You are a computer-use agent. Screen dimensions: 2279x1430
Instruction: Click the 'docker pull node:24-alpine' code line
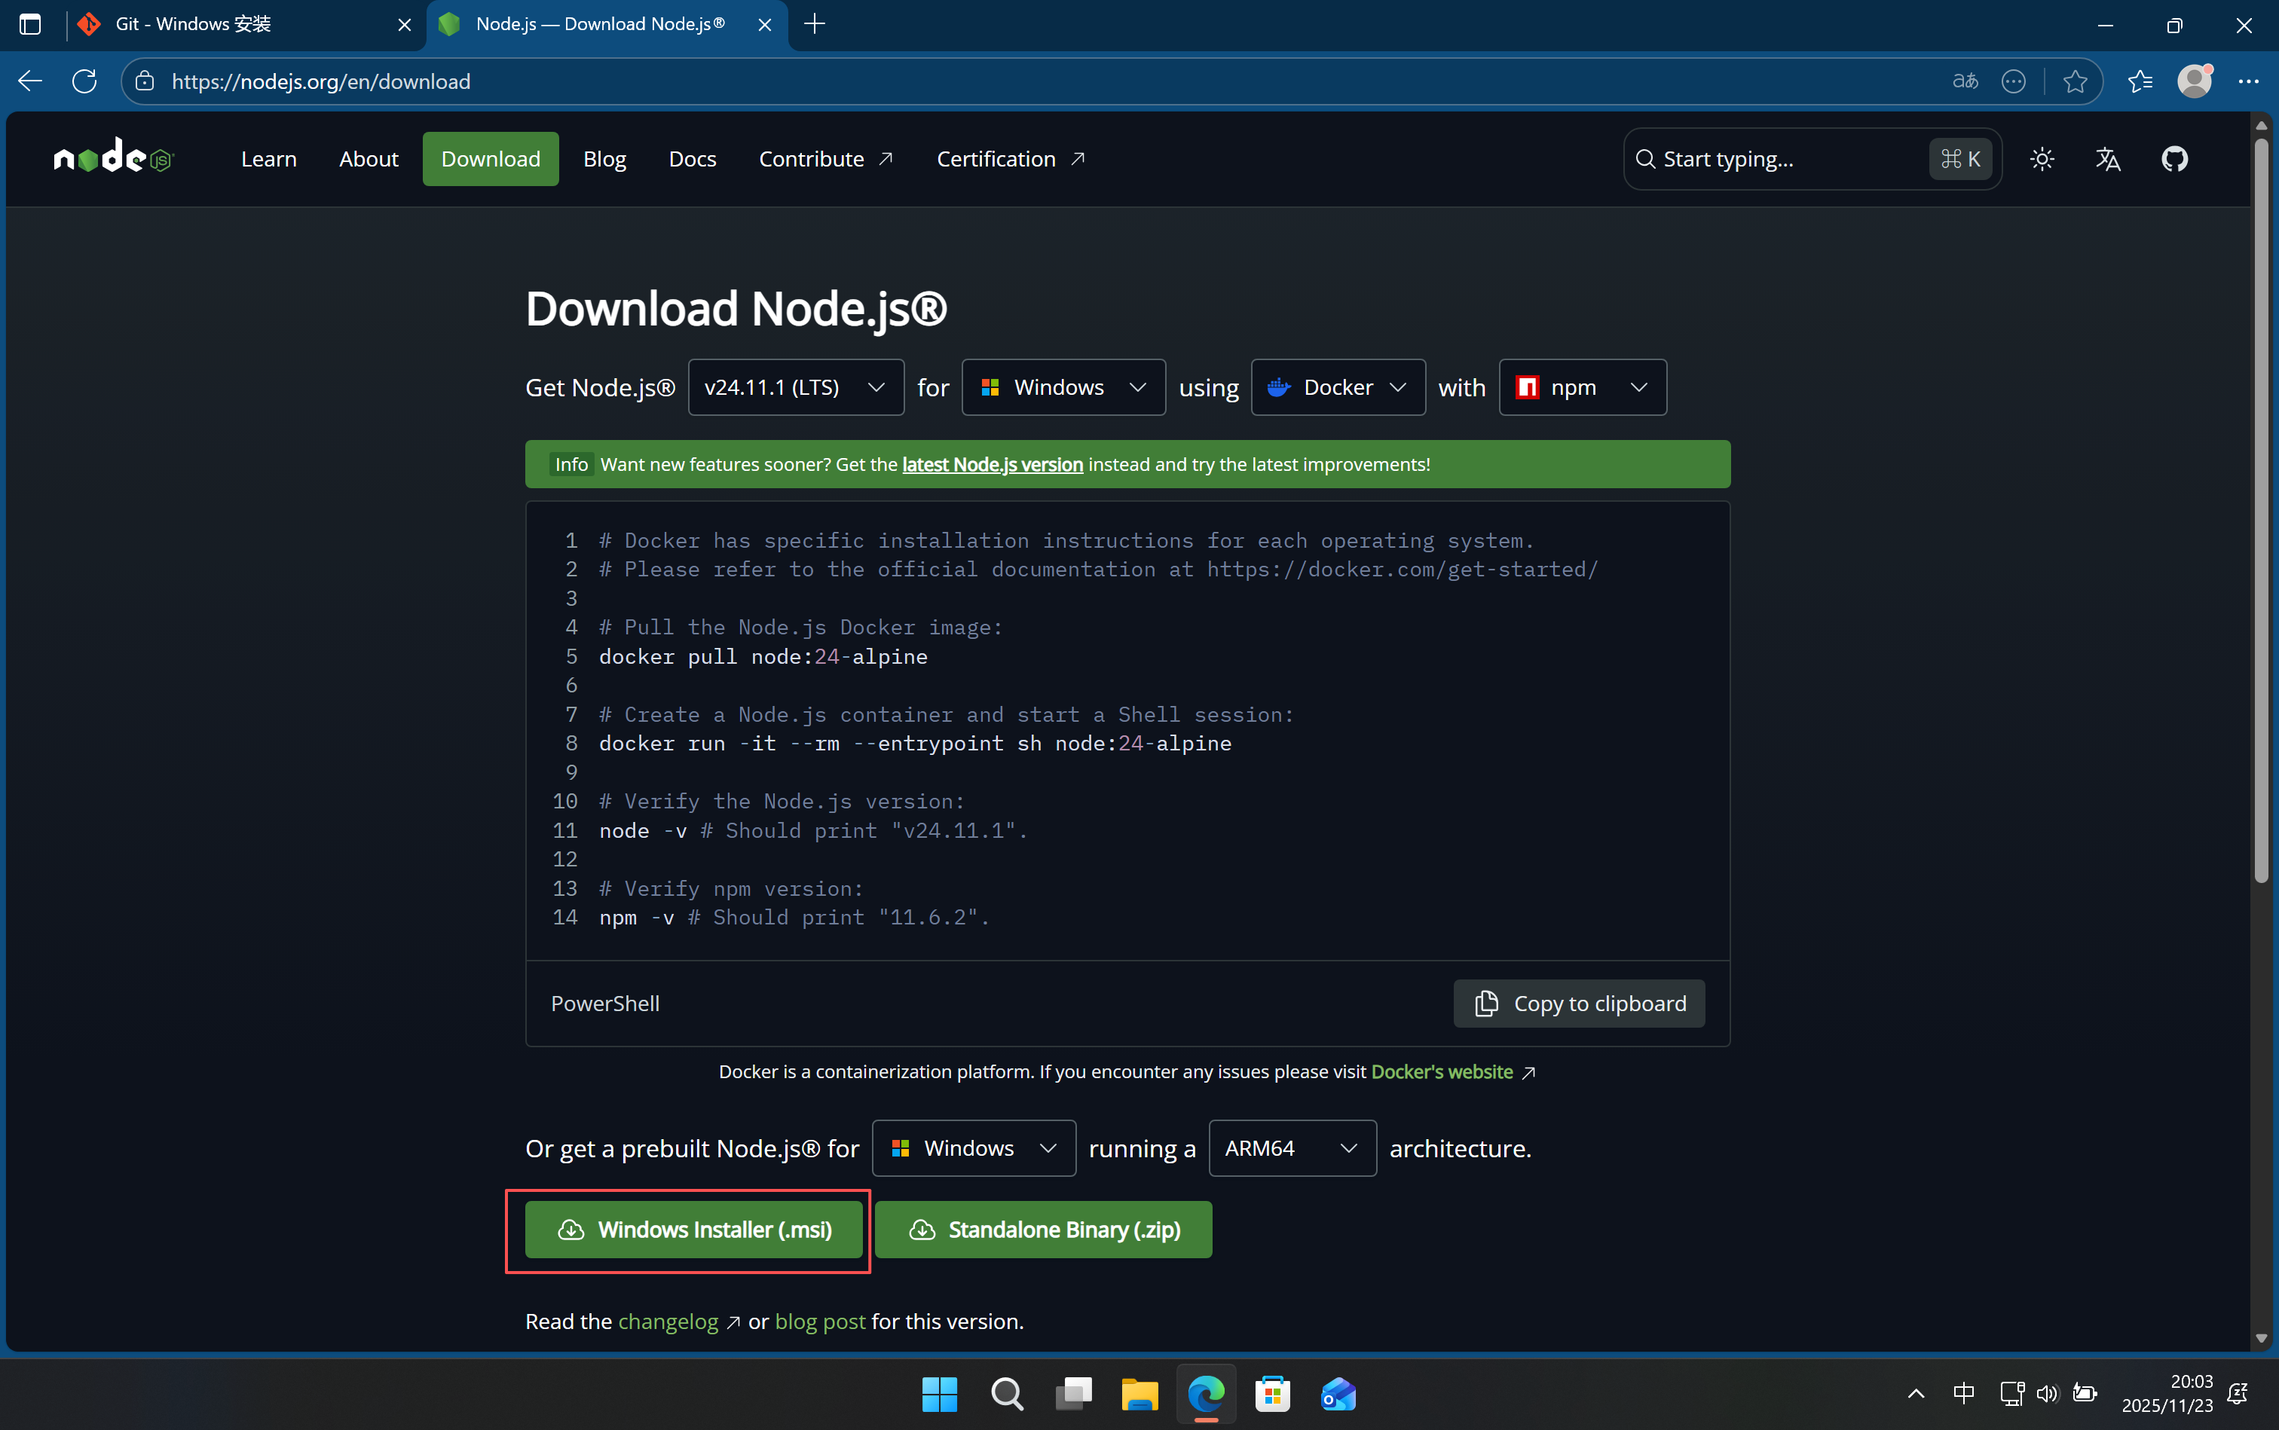pos(763,656)
